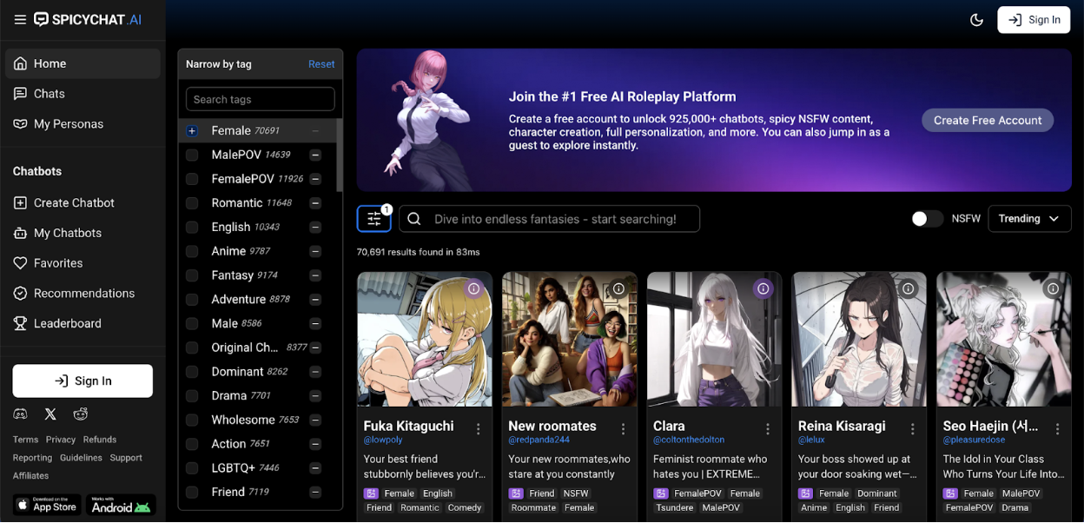Open the Privacy link in the footer

coord(61,440)
